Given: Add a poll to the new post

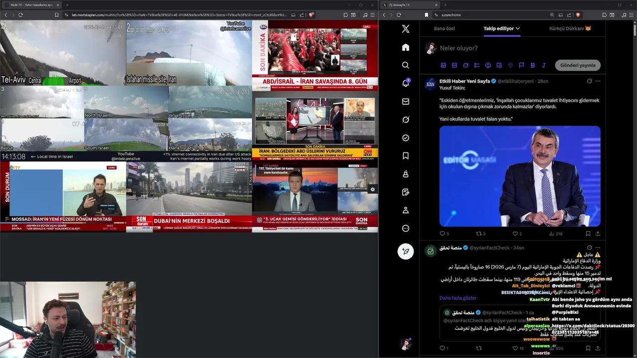Looking at the screenshot, I should click(477, 65).
